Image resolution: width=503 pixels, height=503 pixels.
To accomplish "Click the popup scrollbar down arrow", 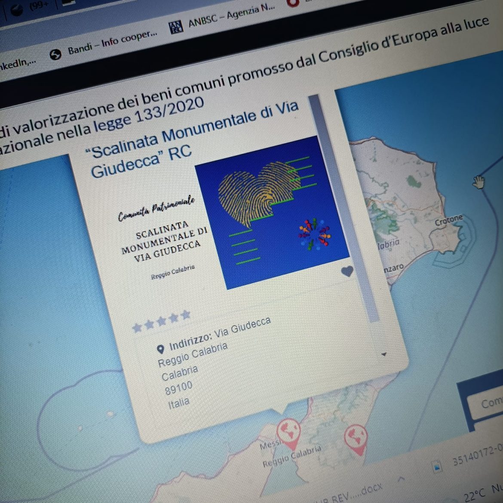I will [x=384, y=354].
